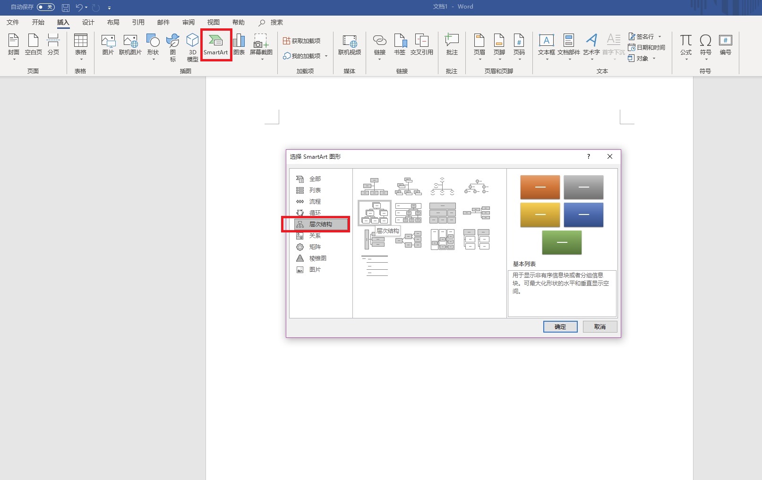Open the View (视图) tab
762x480 pixels.
tap(214, 22)
